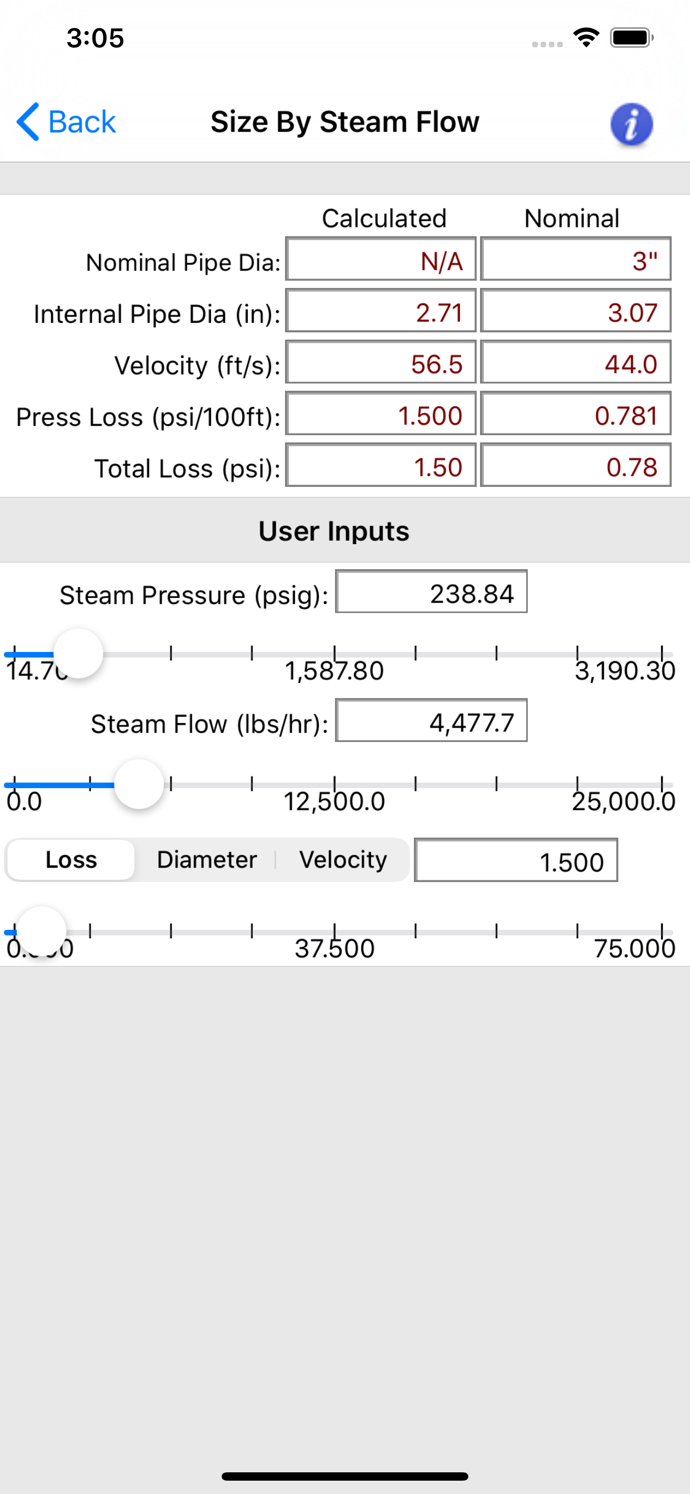Screen dimensions: 690x1494
Task: Edit the Steam Pressure value field
Action: [431, 591]
